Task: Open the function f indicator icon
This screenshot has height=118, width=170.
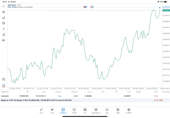Action: pyautogui.click(x=3, y=29)
